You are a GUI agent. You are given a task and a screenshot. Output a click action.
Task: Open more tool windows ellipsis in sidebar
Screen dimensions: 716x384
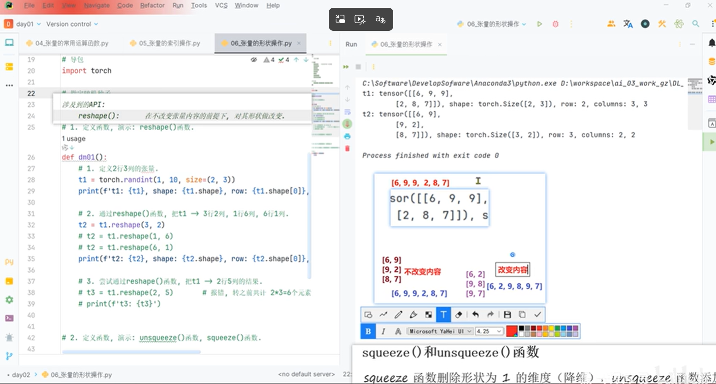(9, 86)
